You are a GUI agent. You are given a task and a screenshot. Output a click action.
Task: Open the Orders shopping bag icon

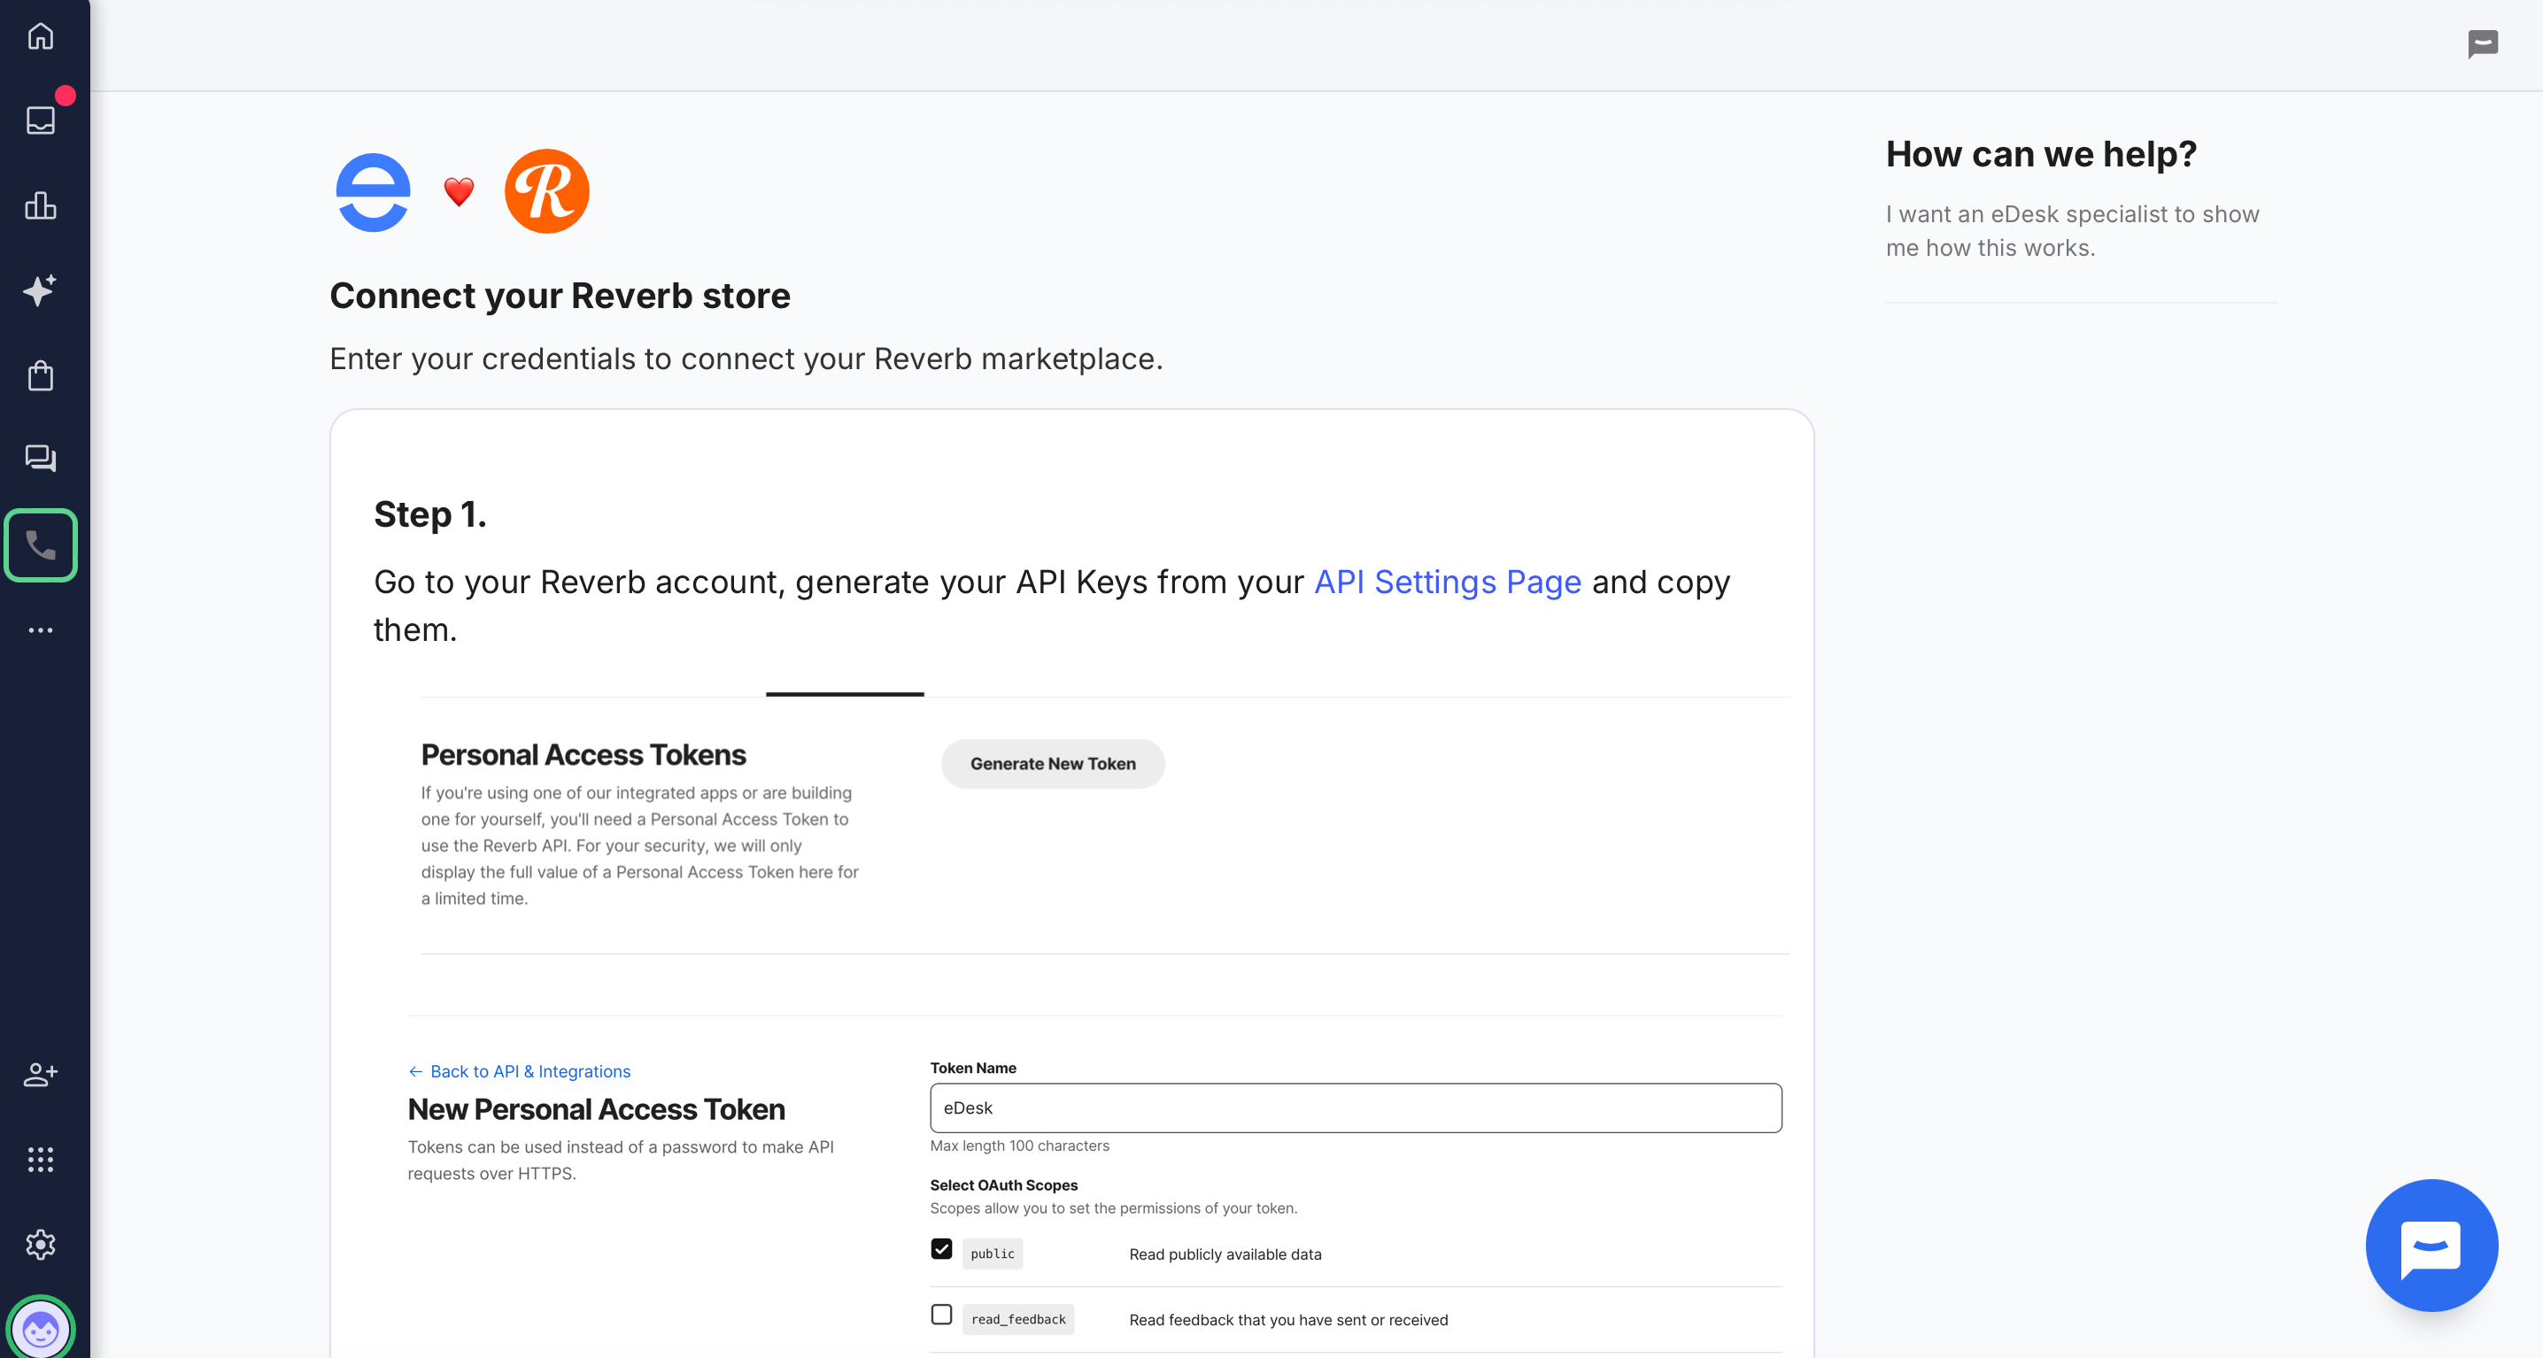point(41,375)
